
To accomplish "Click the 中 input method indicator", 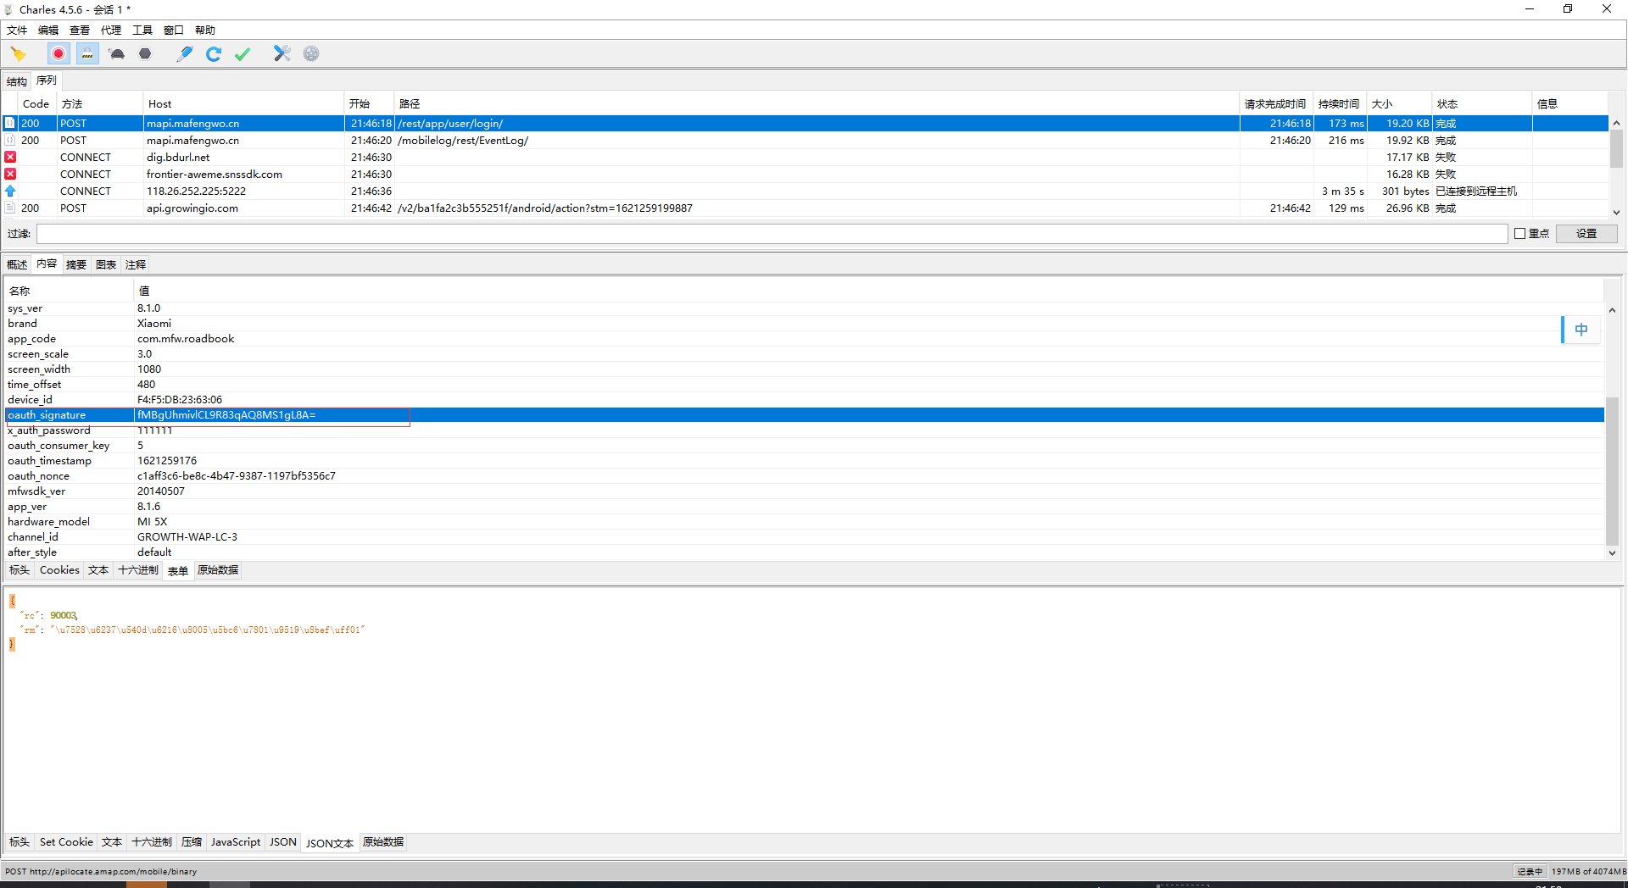I will [1581, 330].
